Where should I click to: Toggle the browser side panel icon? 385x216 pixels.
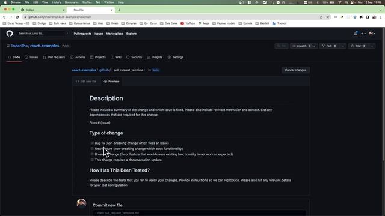click(368, 17)
